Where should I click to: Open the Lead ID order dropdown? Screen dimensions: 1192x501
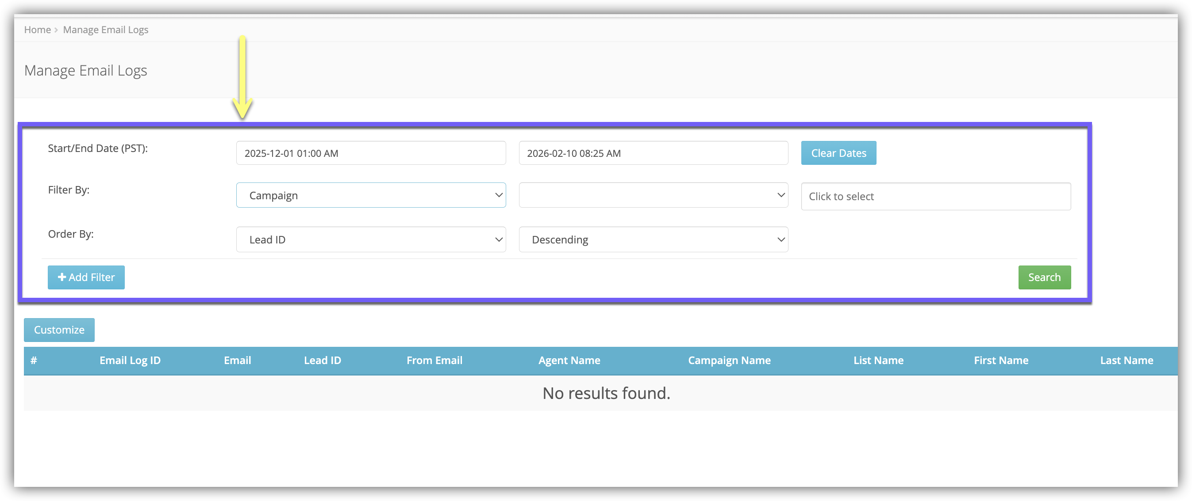[371, 239]
